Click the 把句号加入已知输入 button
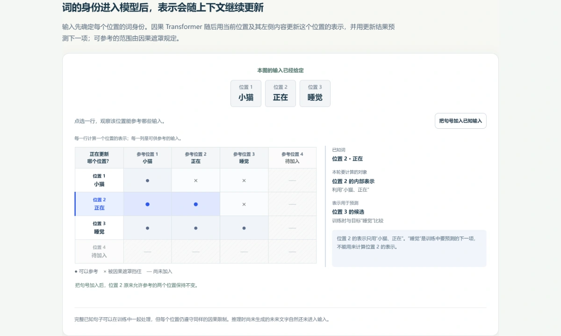Screen dimensions: 561x336 [x=460, y=121]
